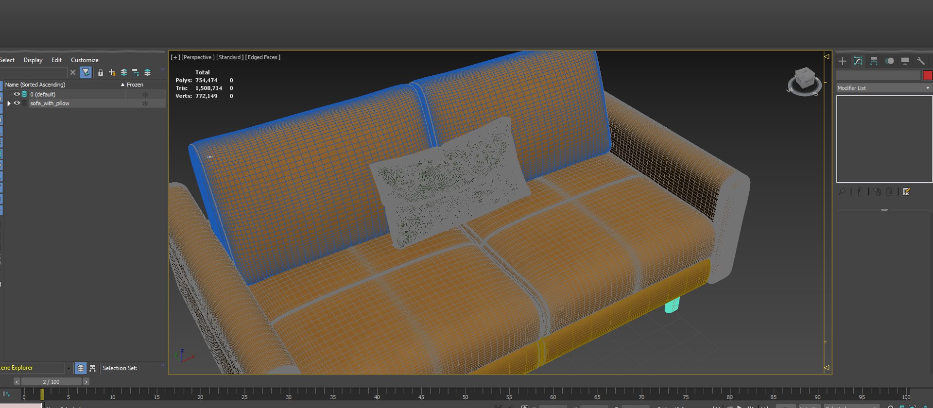The width and height of the screenshot is (933, 408).
Task: Hide the sofa_with_pillow layer
Action: coord(17,103)
